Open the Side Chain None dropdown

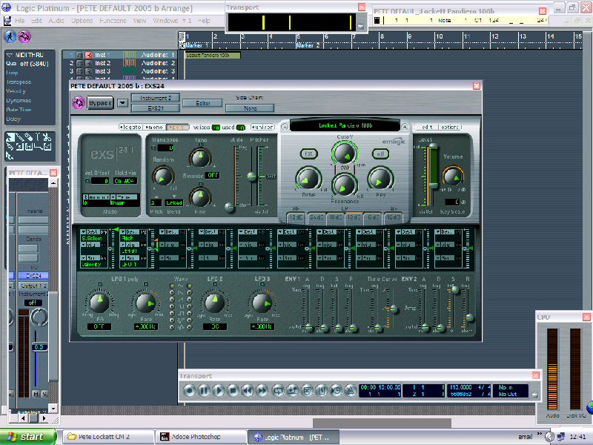(x=254, y=108)
